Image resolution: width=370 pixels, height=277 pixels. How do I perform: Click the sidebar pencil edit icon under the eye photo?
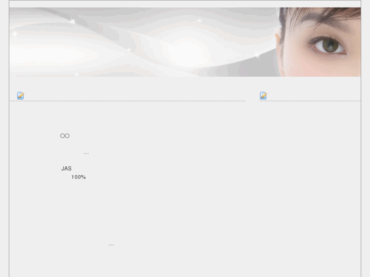point(263,96)
